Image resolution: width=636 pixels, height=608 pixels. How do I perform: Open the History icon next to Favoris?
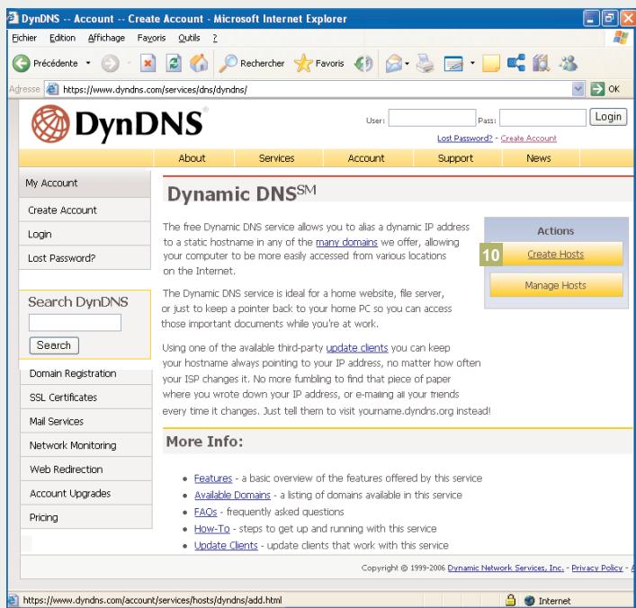(363, 63)
